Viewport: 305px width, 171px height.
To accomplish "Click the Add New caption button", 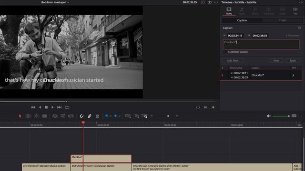I will pos(233,61).
